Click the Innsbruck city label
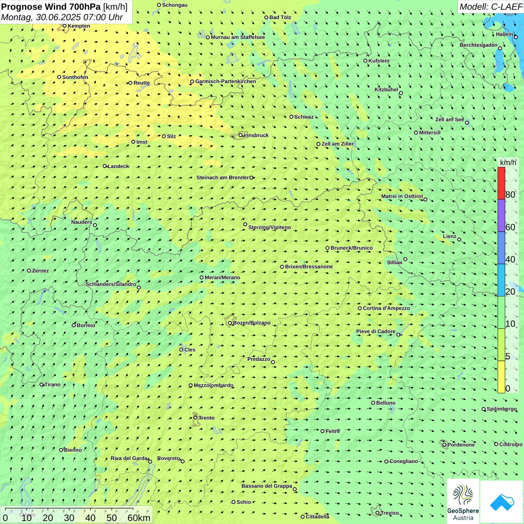The image size is (524, 524). (x=256, y=135)
